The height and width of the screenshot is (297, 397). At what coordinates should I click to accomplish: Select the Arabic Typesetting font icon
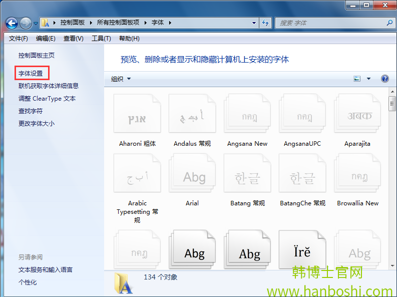click(137, 173)
